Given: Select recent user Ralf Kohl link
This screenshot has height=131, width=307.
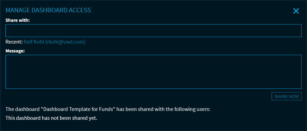Looking at the screenshot, I should 55,42.
